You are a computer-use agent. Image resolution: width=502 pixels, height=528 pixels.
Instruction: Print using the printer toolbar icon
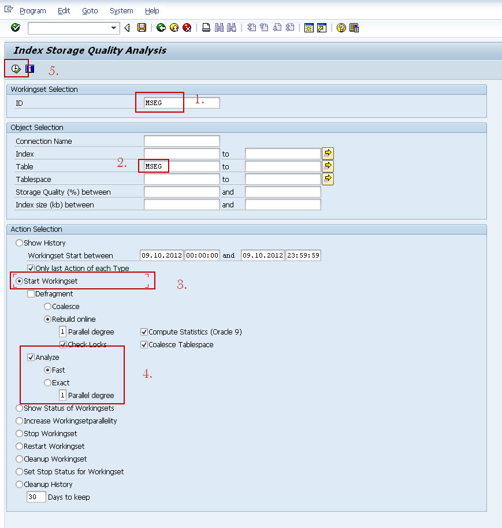click(x=206, y=28)
